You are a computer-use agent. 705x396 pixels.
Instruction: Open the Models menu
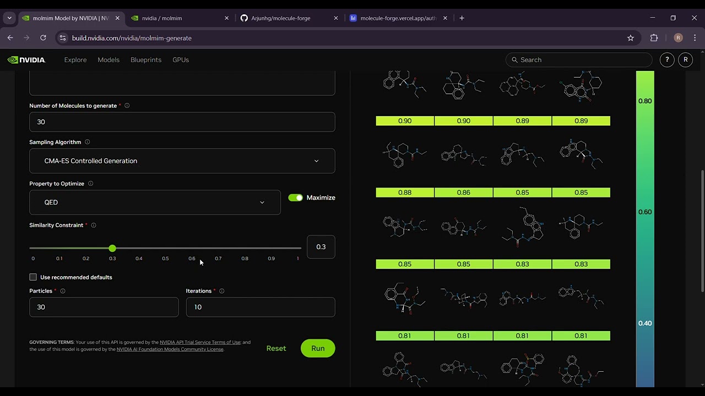(109, 60)
